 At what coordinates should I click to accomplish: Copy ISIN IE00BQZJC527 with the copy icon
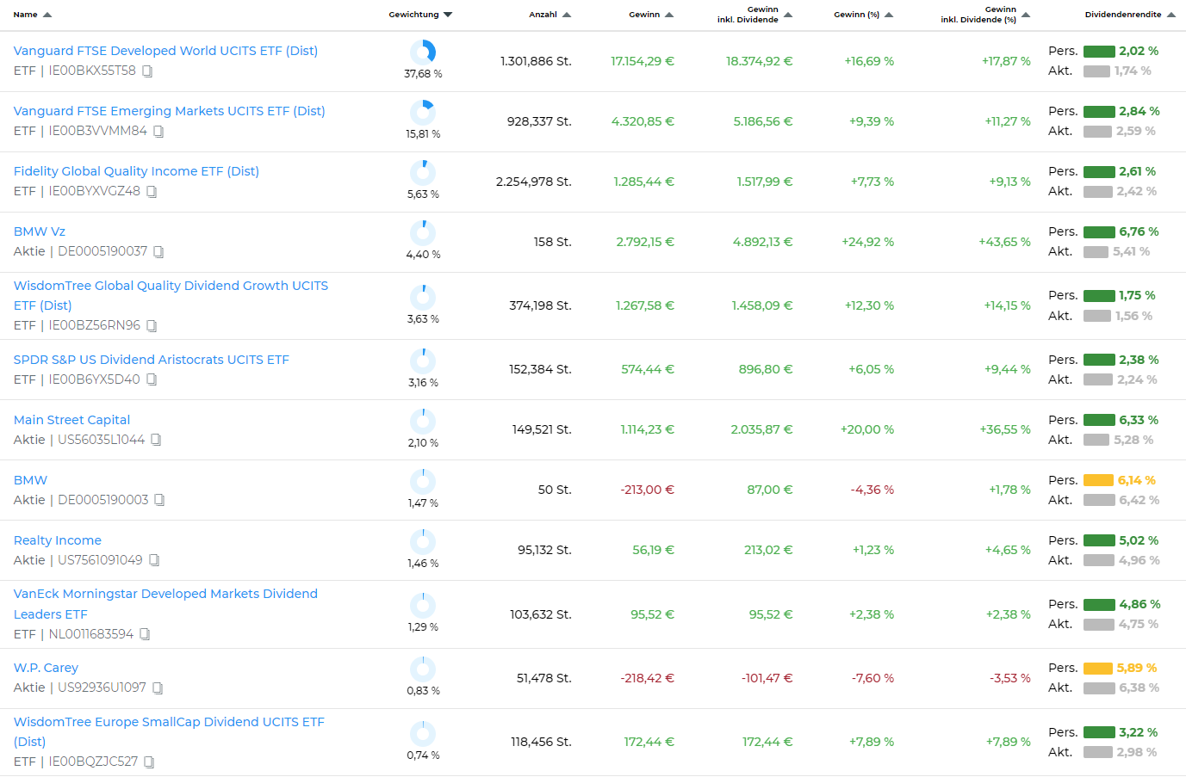[149, 762]
